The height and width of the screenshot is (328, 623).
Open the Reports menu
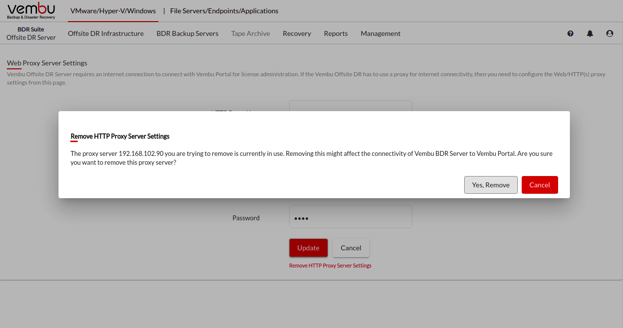coord(336,33)
